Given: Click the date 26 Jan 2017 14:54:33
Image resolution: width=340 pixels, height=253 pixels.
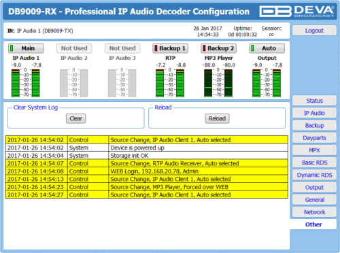Looking at the screenshot, I should [207, 31].
